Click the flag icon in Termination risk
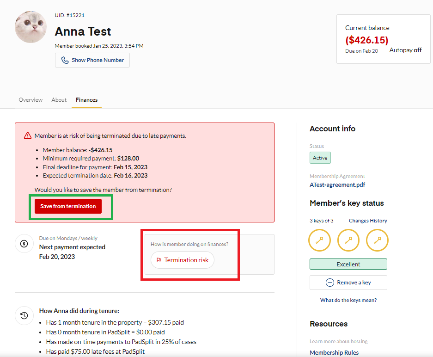This screenshot has width=433, height=357. pyautogui.click(x=159, y=260)
